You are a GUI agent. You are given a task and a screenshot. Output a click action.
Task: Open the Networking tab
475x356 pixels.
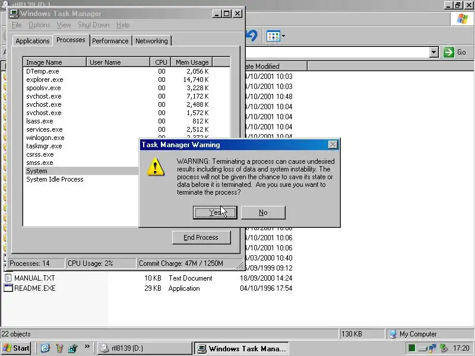[x=151, y=41]
